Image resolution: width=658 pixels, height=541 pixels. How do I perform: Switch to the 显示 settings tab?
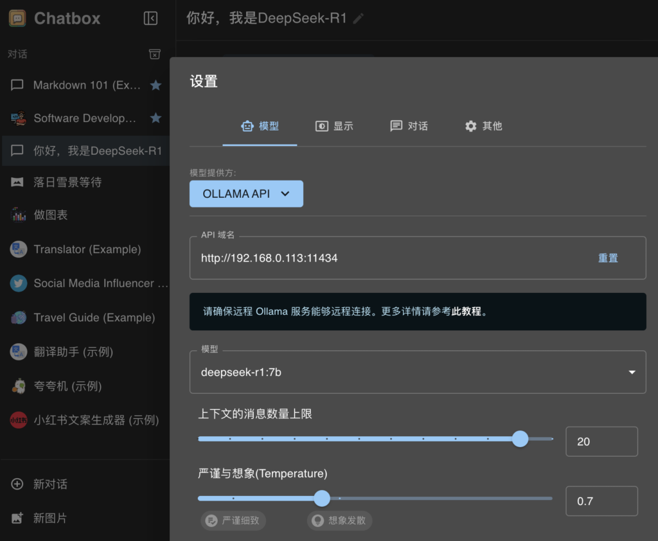pyautogui.click(x=334, y=126)
